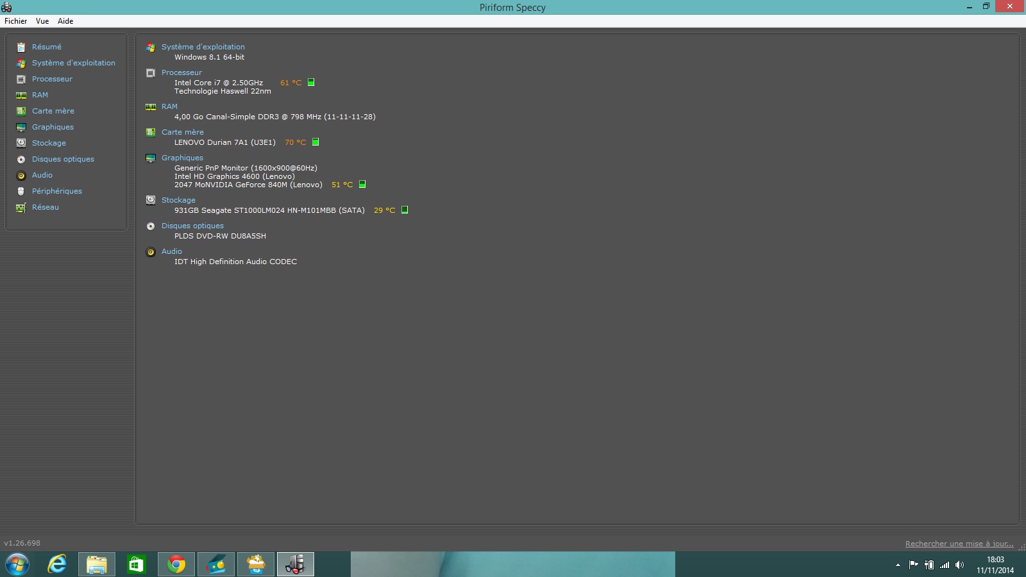
Task: Select Périphériques in the sidebar
Action: pyautogui.click(x=57, y=191)
